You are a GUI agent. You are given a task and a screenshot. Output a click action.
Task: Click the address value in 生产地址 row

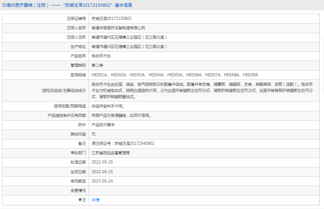click(130, 47)
